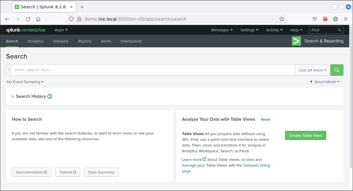Open the Last 24 hours time picker
Image resolution: width=353 pixels, height=191 pixels.
pos(313,70)
